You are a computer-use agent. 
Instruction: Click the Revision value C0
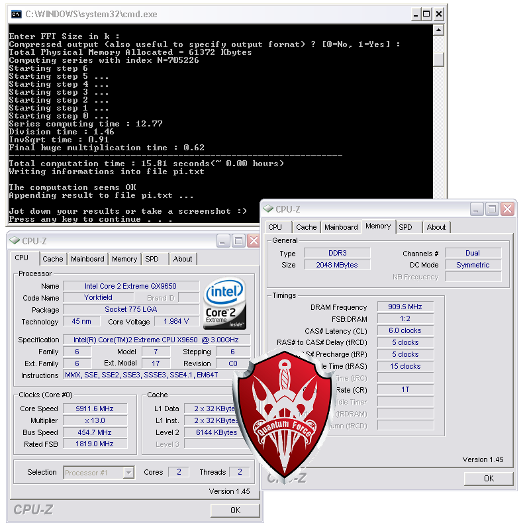pyautogui.click(x=233, y=363)
